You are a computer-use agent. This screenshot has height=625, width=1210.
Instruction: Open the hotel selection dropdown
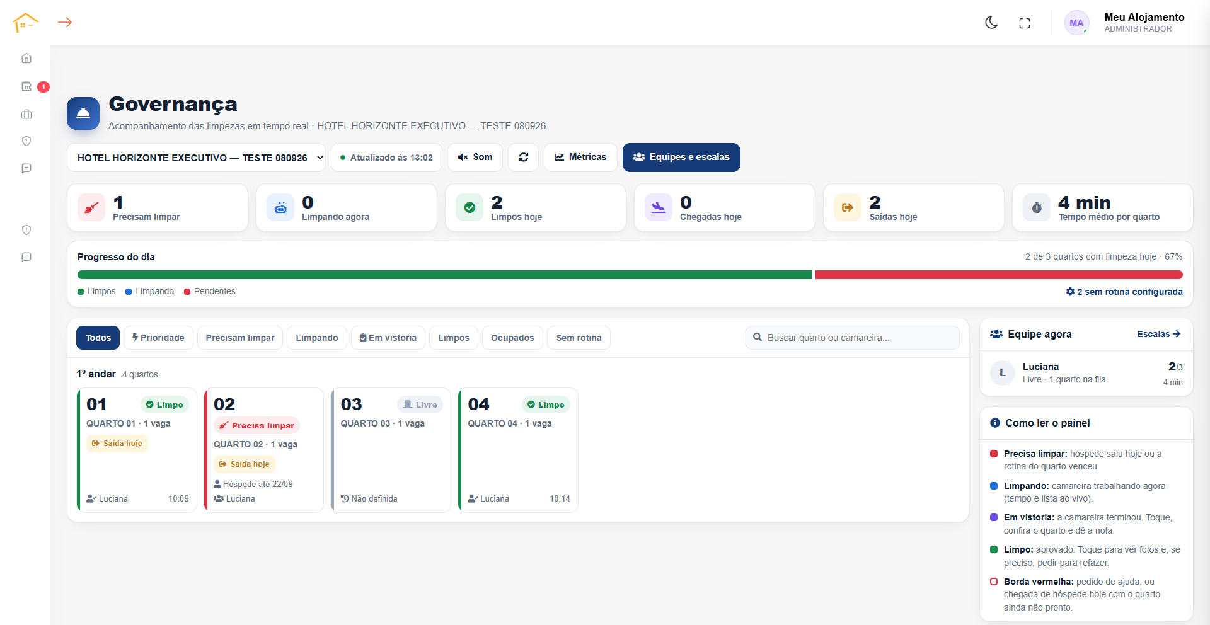197,158
